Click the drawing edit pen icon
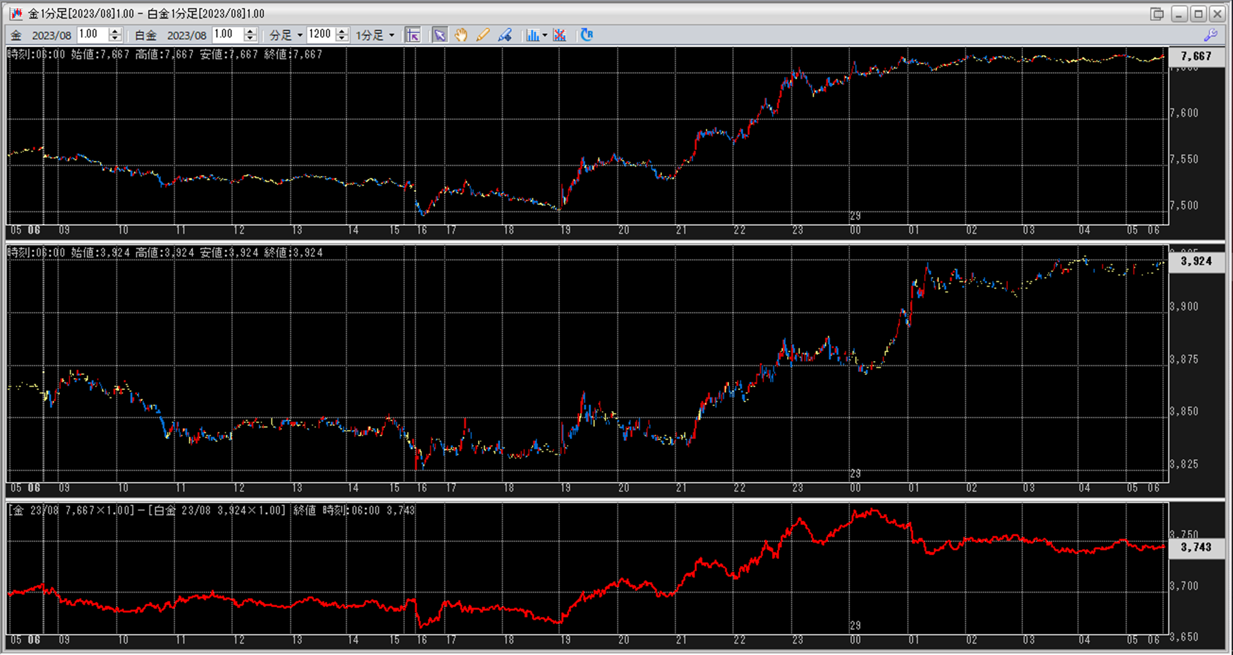 [505, 35]
